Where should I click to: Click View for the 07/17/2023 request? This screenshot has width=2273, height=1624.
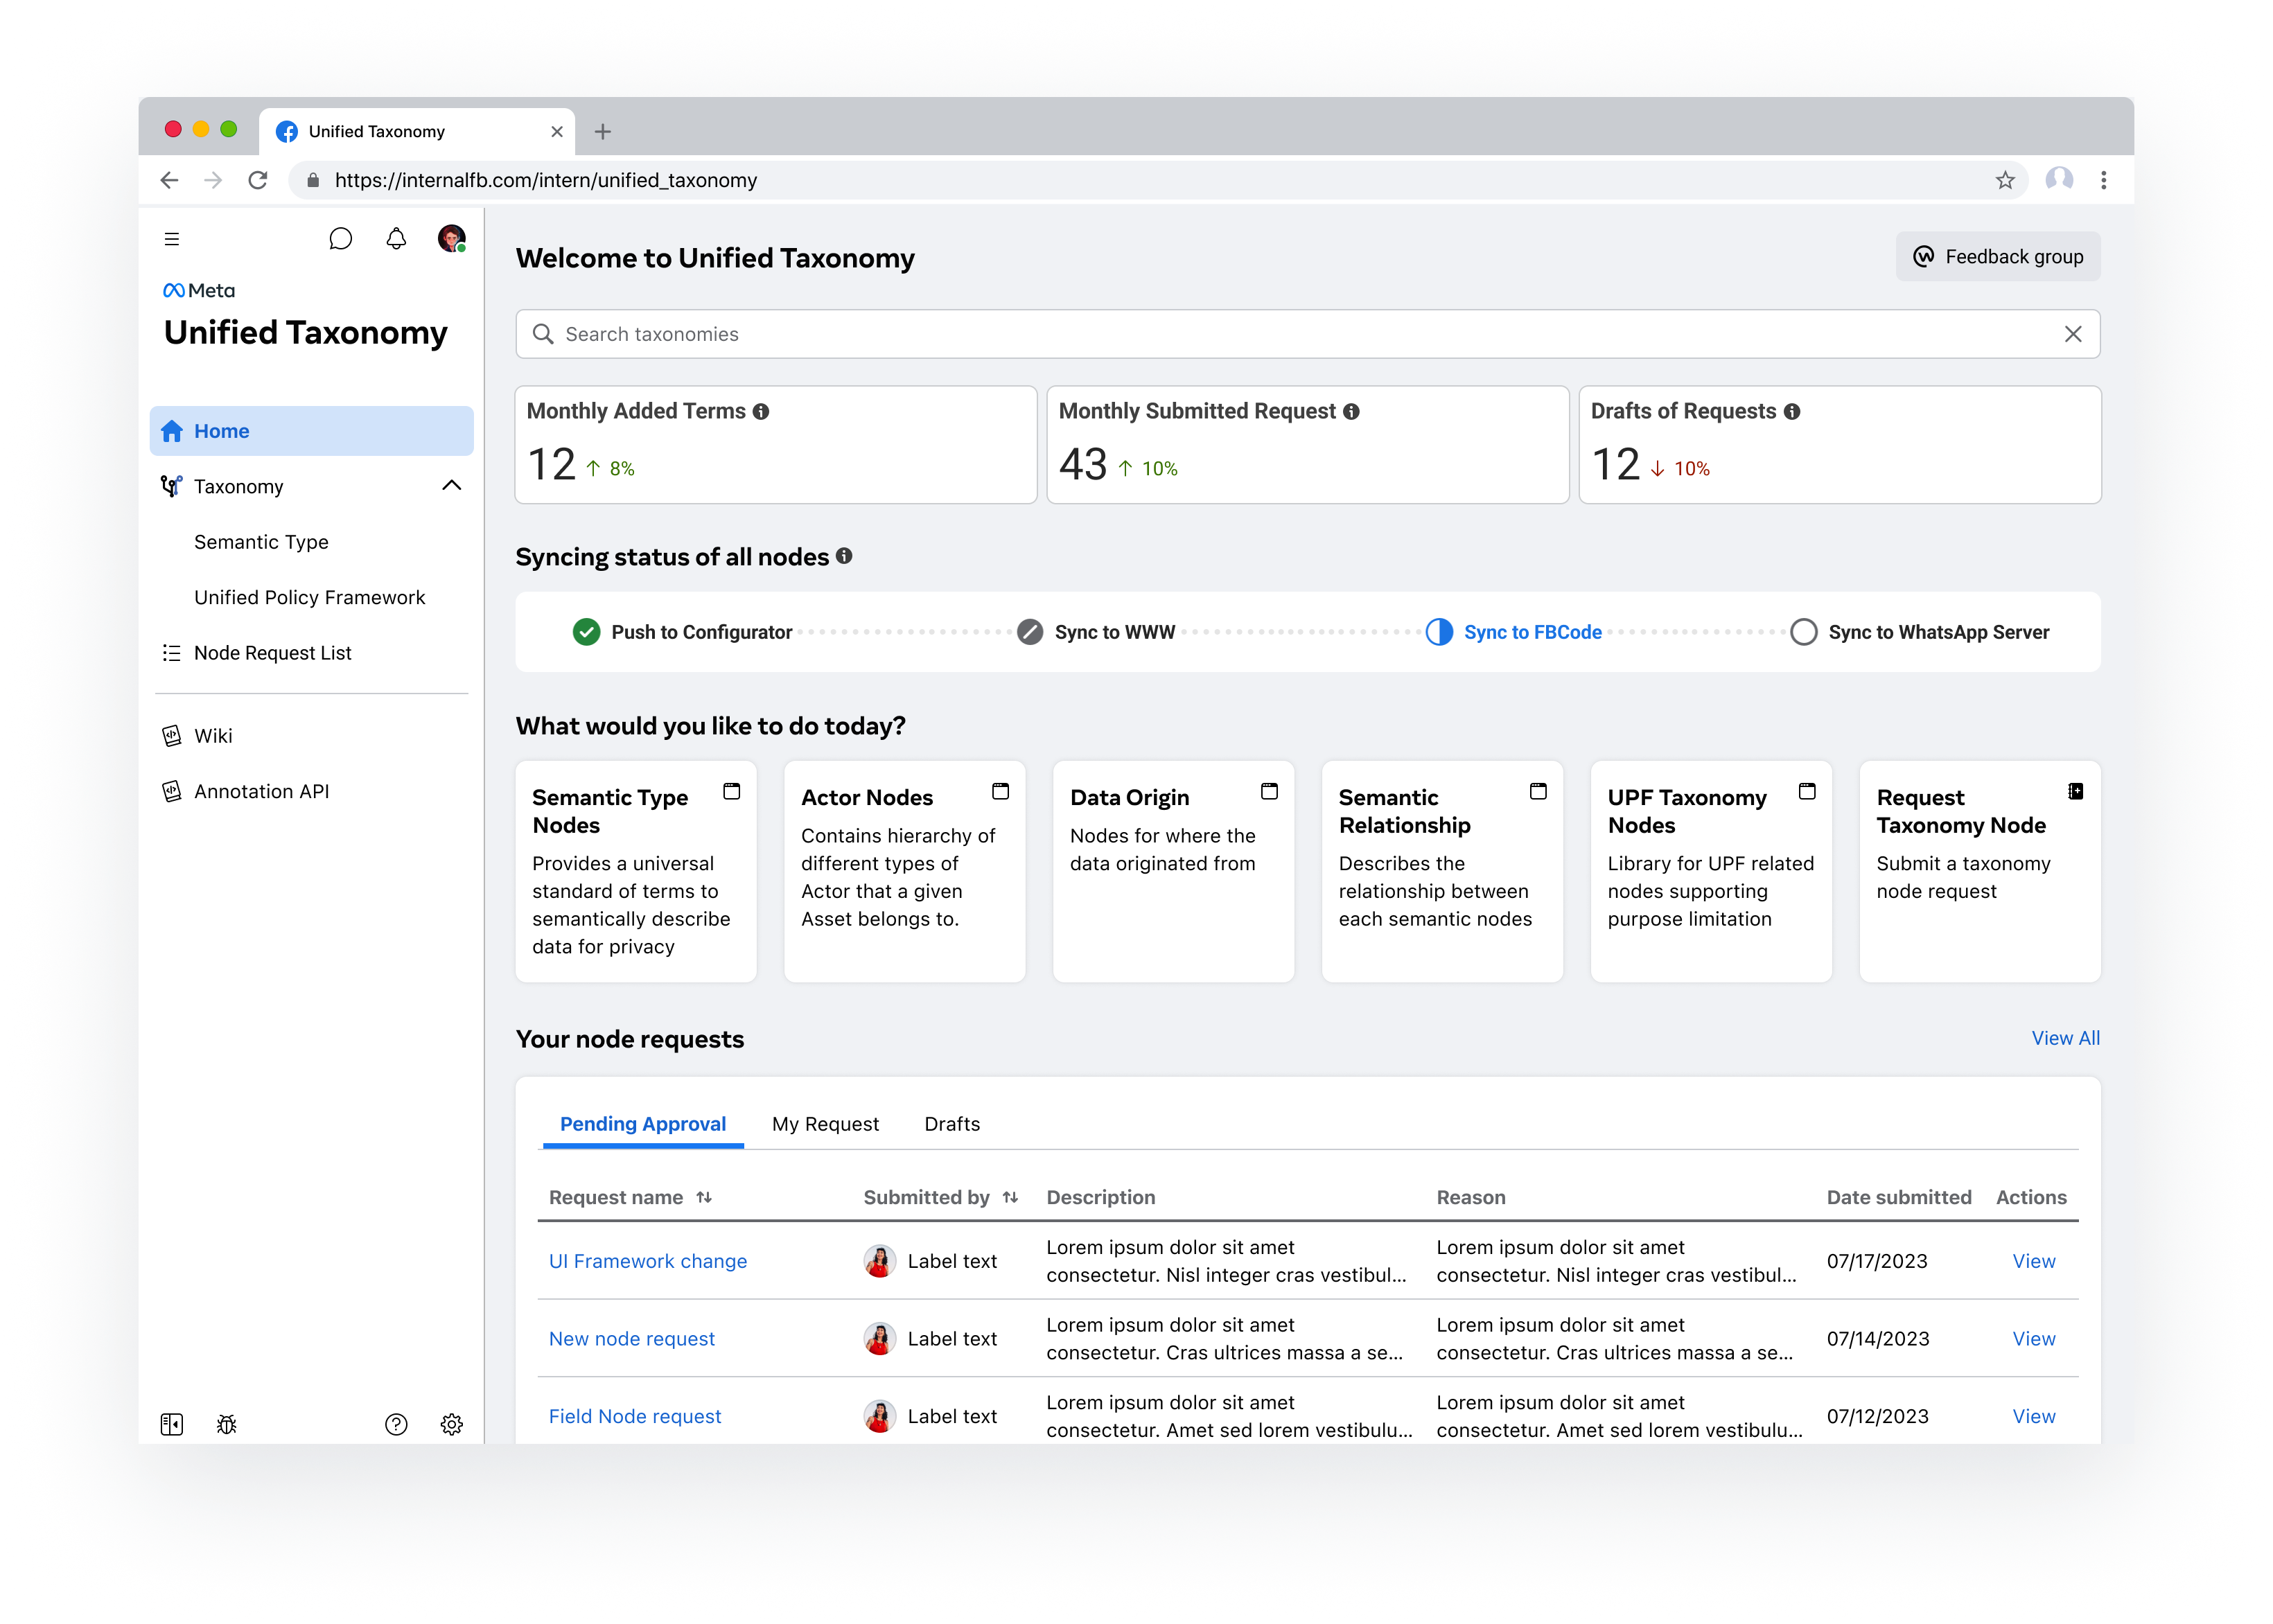pyautogui.click(x=2033, y=1261)
